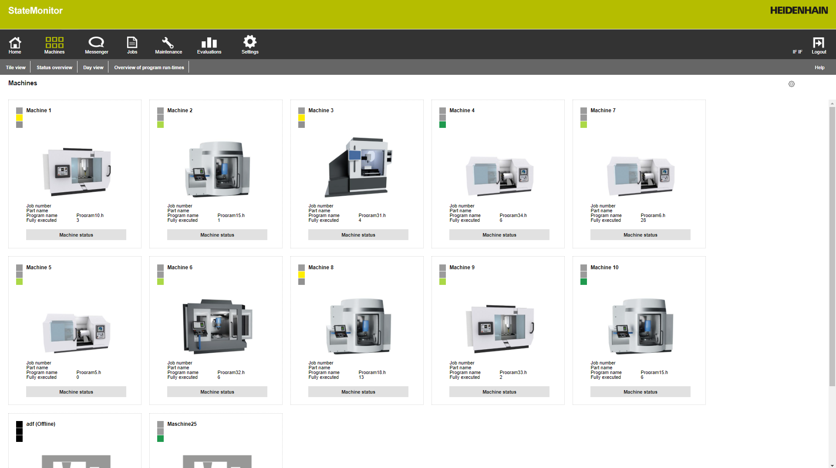
Task: Click the Machine 1 title
Action: click(x=39, y=110)
